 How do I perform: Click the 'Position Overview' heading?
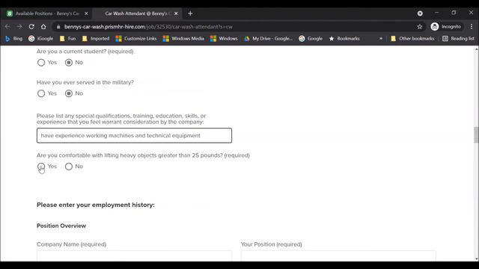(61, 226)
